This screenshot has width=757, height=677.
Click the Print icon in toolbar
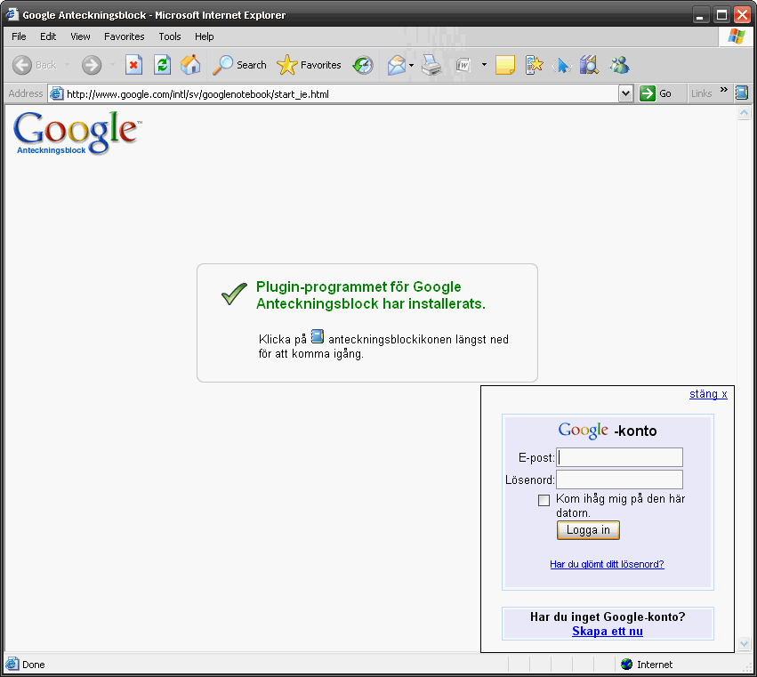coord(432,65)
